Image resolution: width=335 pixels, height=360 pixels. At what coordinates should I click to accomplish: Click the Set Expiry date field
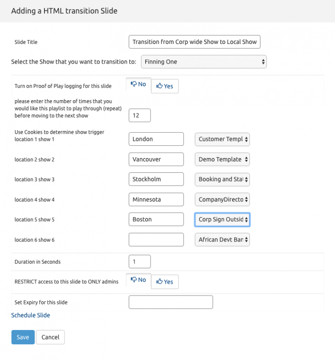click(171, 302)
